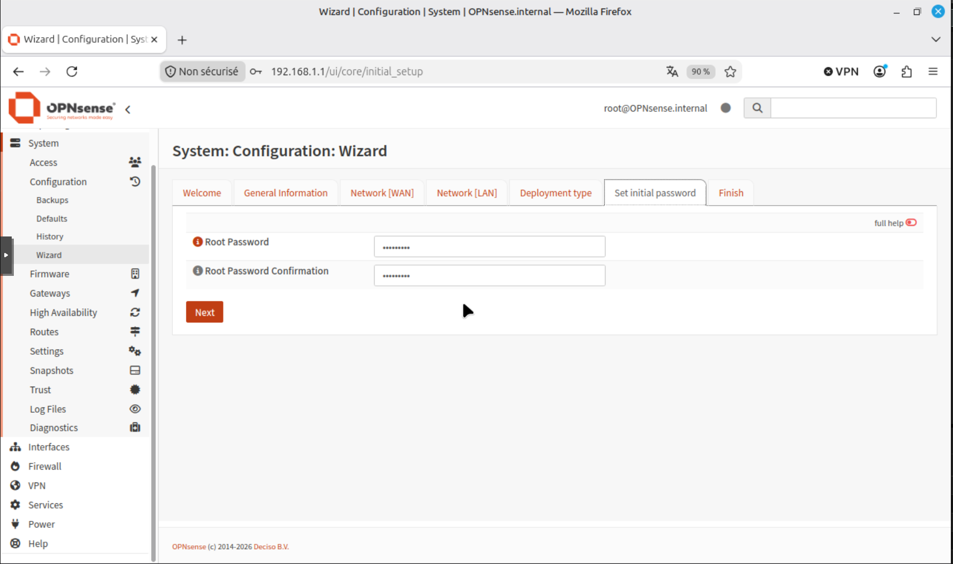The width and height of the screenshot is (953, 564).
Task: Click the Routes signpost icon
Action: tap(135, 332)
